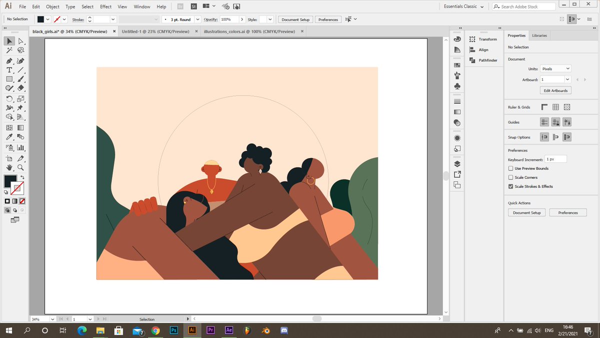Click Document Setup in top control bar

(x=295, y=20)
